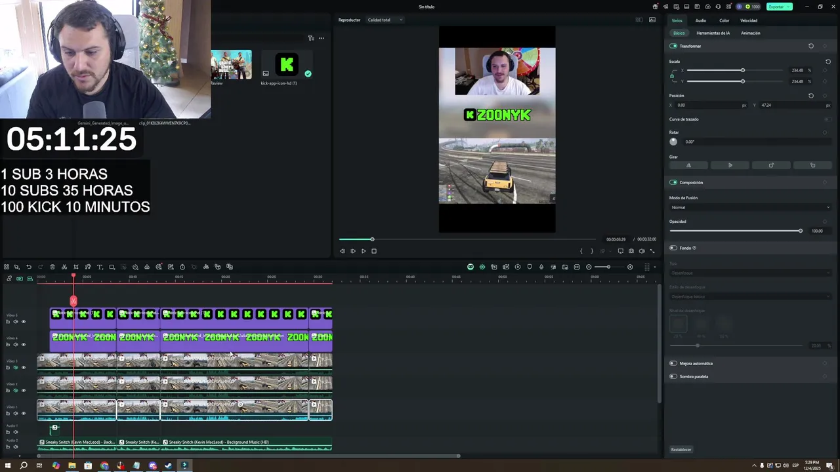The height and width of the screenshot is (472, 840).
Task: Open the Color tab
Action: (x=724, y=20)
